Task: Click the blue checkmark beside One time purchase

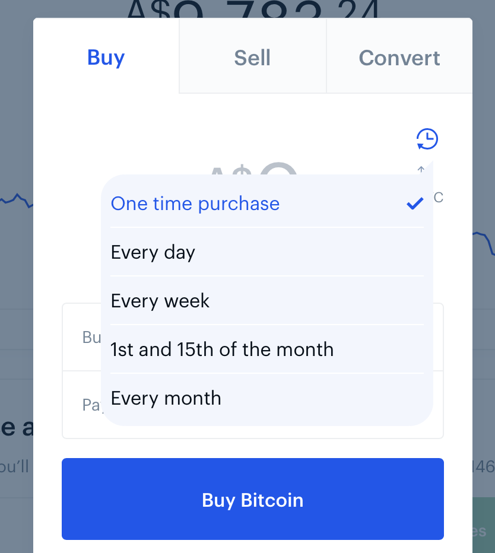Action: (x=415, y=204)
